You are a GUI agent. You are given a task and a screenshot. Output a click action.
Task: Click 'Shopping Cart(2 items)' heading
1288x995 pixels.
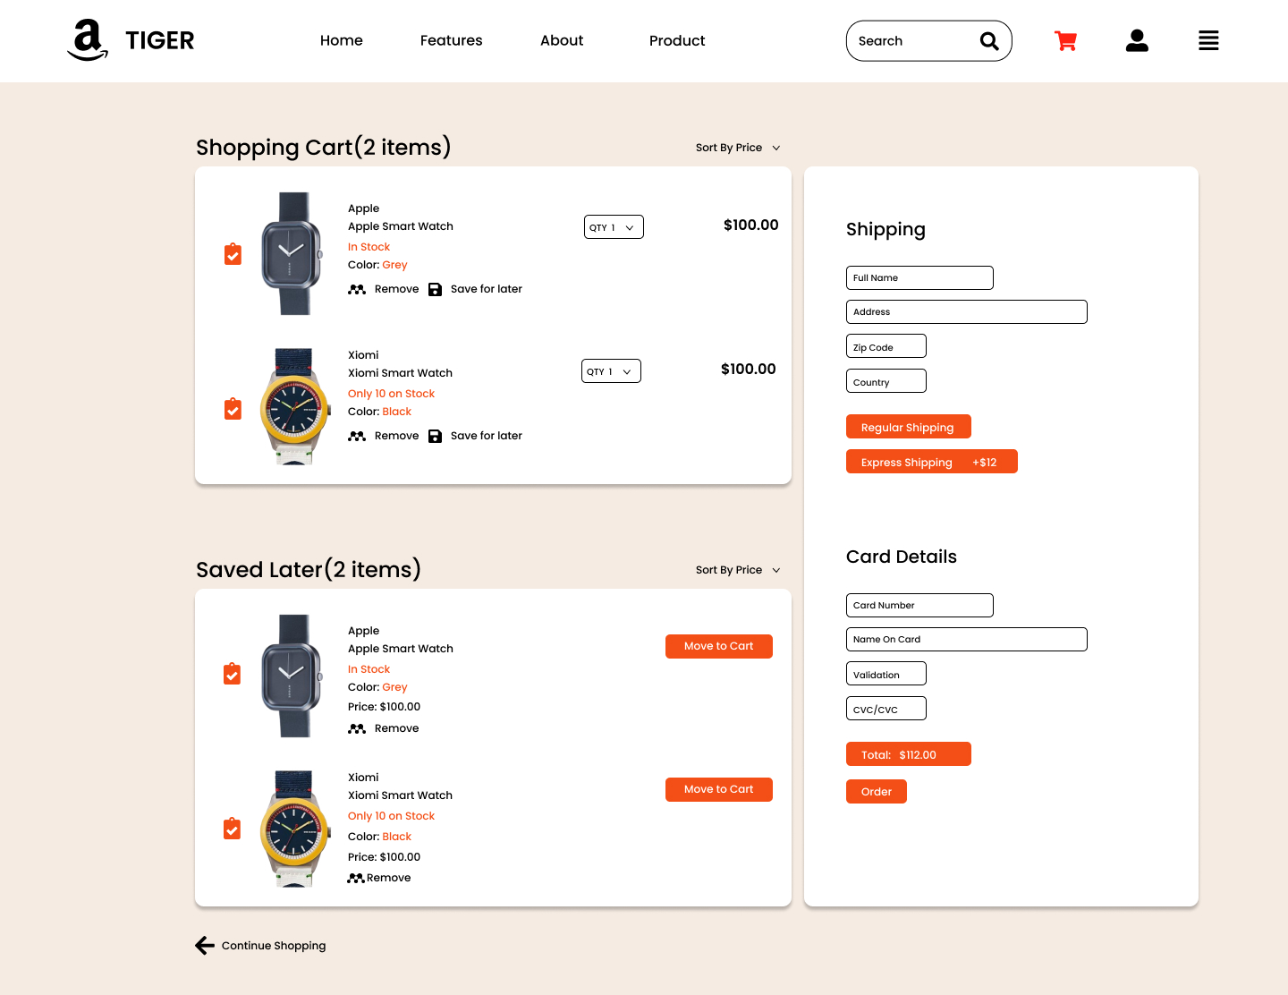324,147
